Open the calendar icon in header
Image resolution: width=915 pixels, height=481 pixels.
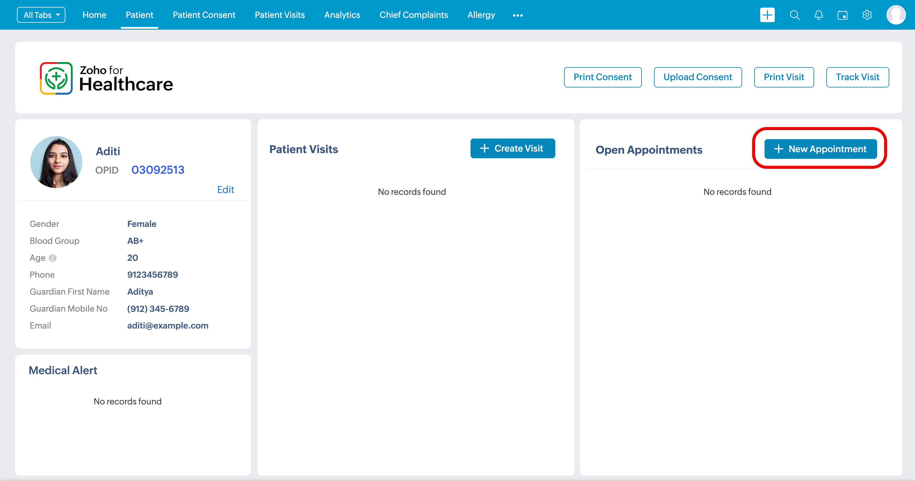click(843, 15)
